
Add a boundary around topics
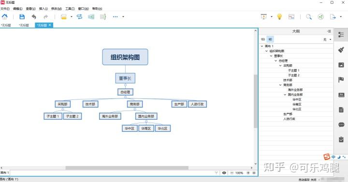pyautogui.click(x=91, y=16)
